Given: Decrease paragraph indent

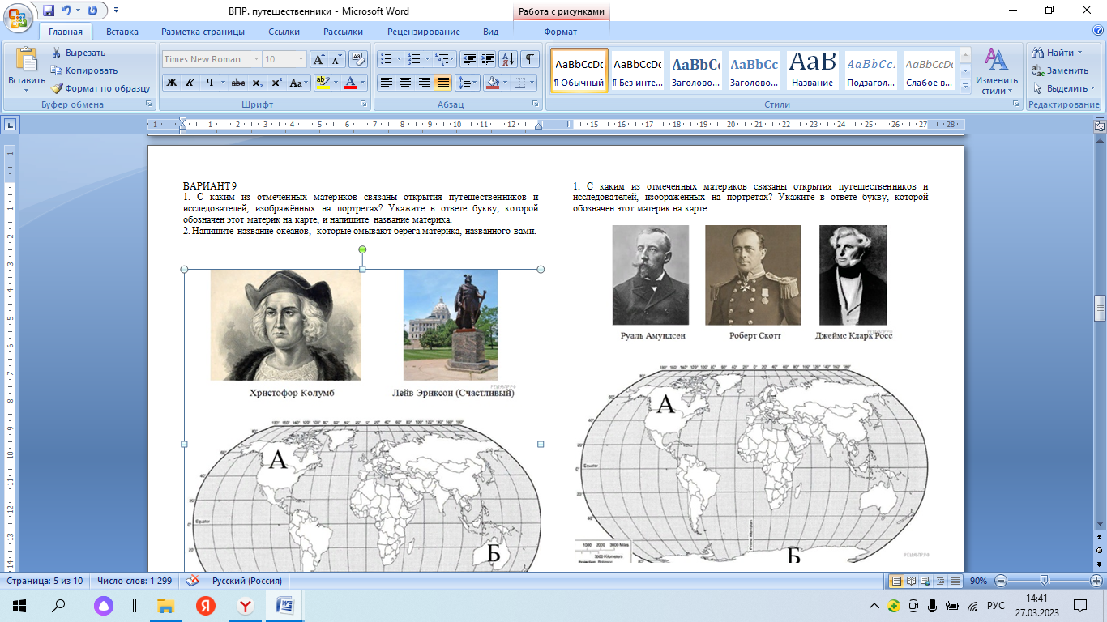Looking at the screenshot, I should pos(468,59).
